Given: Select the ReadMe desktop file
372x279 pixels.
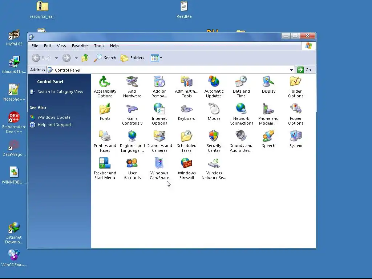Looking at the screenshot, I should pyautogui.click(x=184, y=10).
